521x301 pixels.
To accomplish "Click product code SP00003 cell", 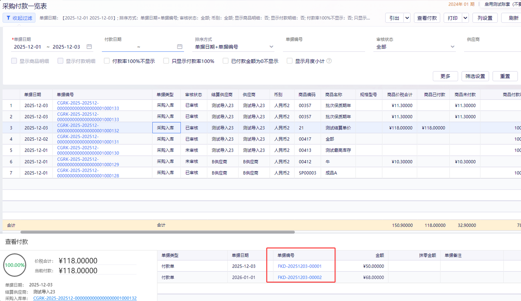I will (x=307, y=173).
